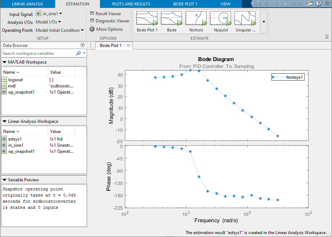Click the Cut scissors icon
The height and width of the screenshot is (237, 332).
267,3
